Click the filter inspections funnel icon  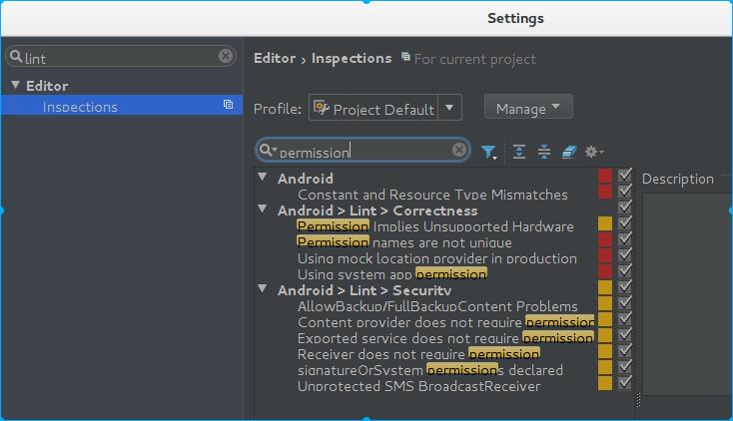pos(488,152)
